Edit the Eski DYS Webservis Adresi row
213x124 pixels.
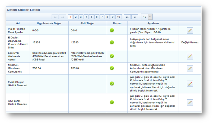pos(190,56)
